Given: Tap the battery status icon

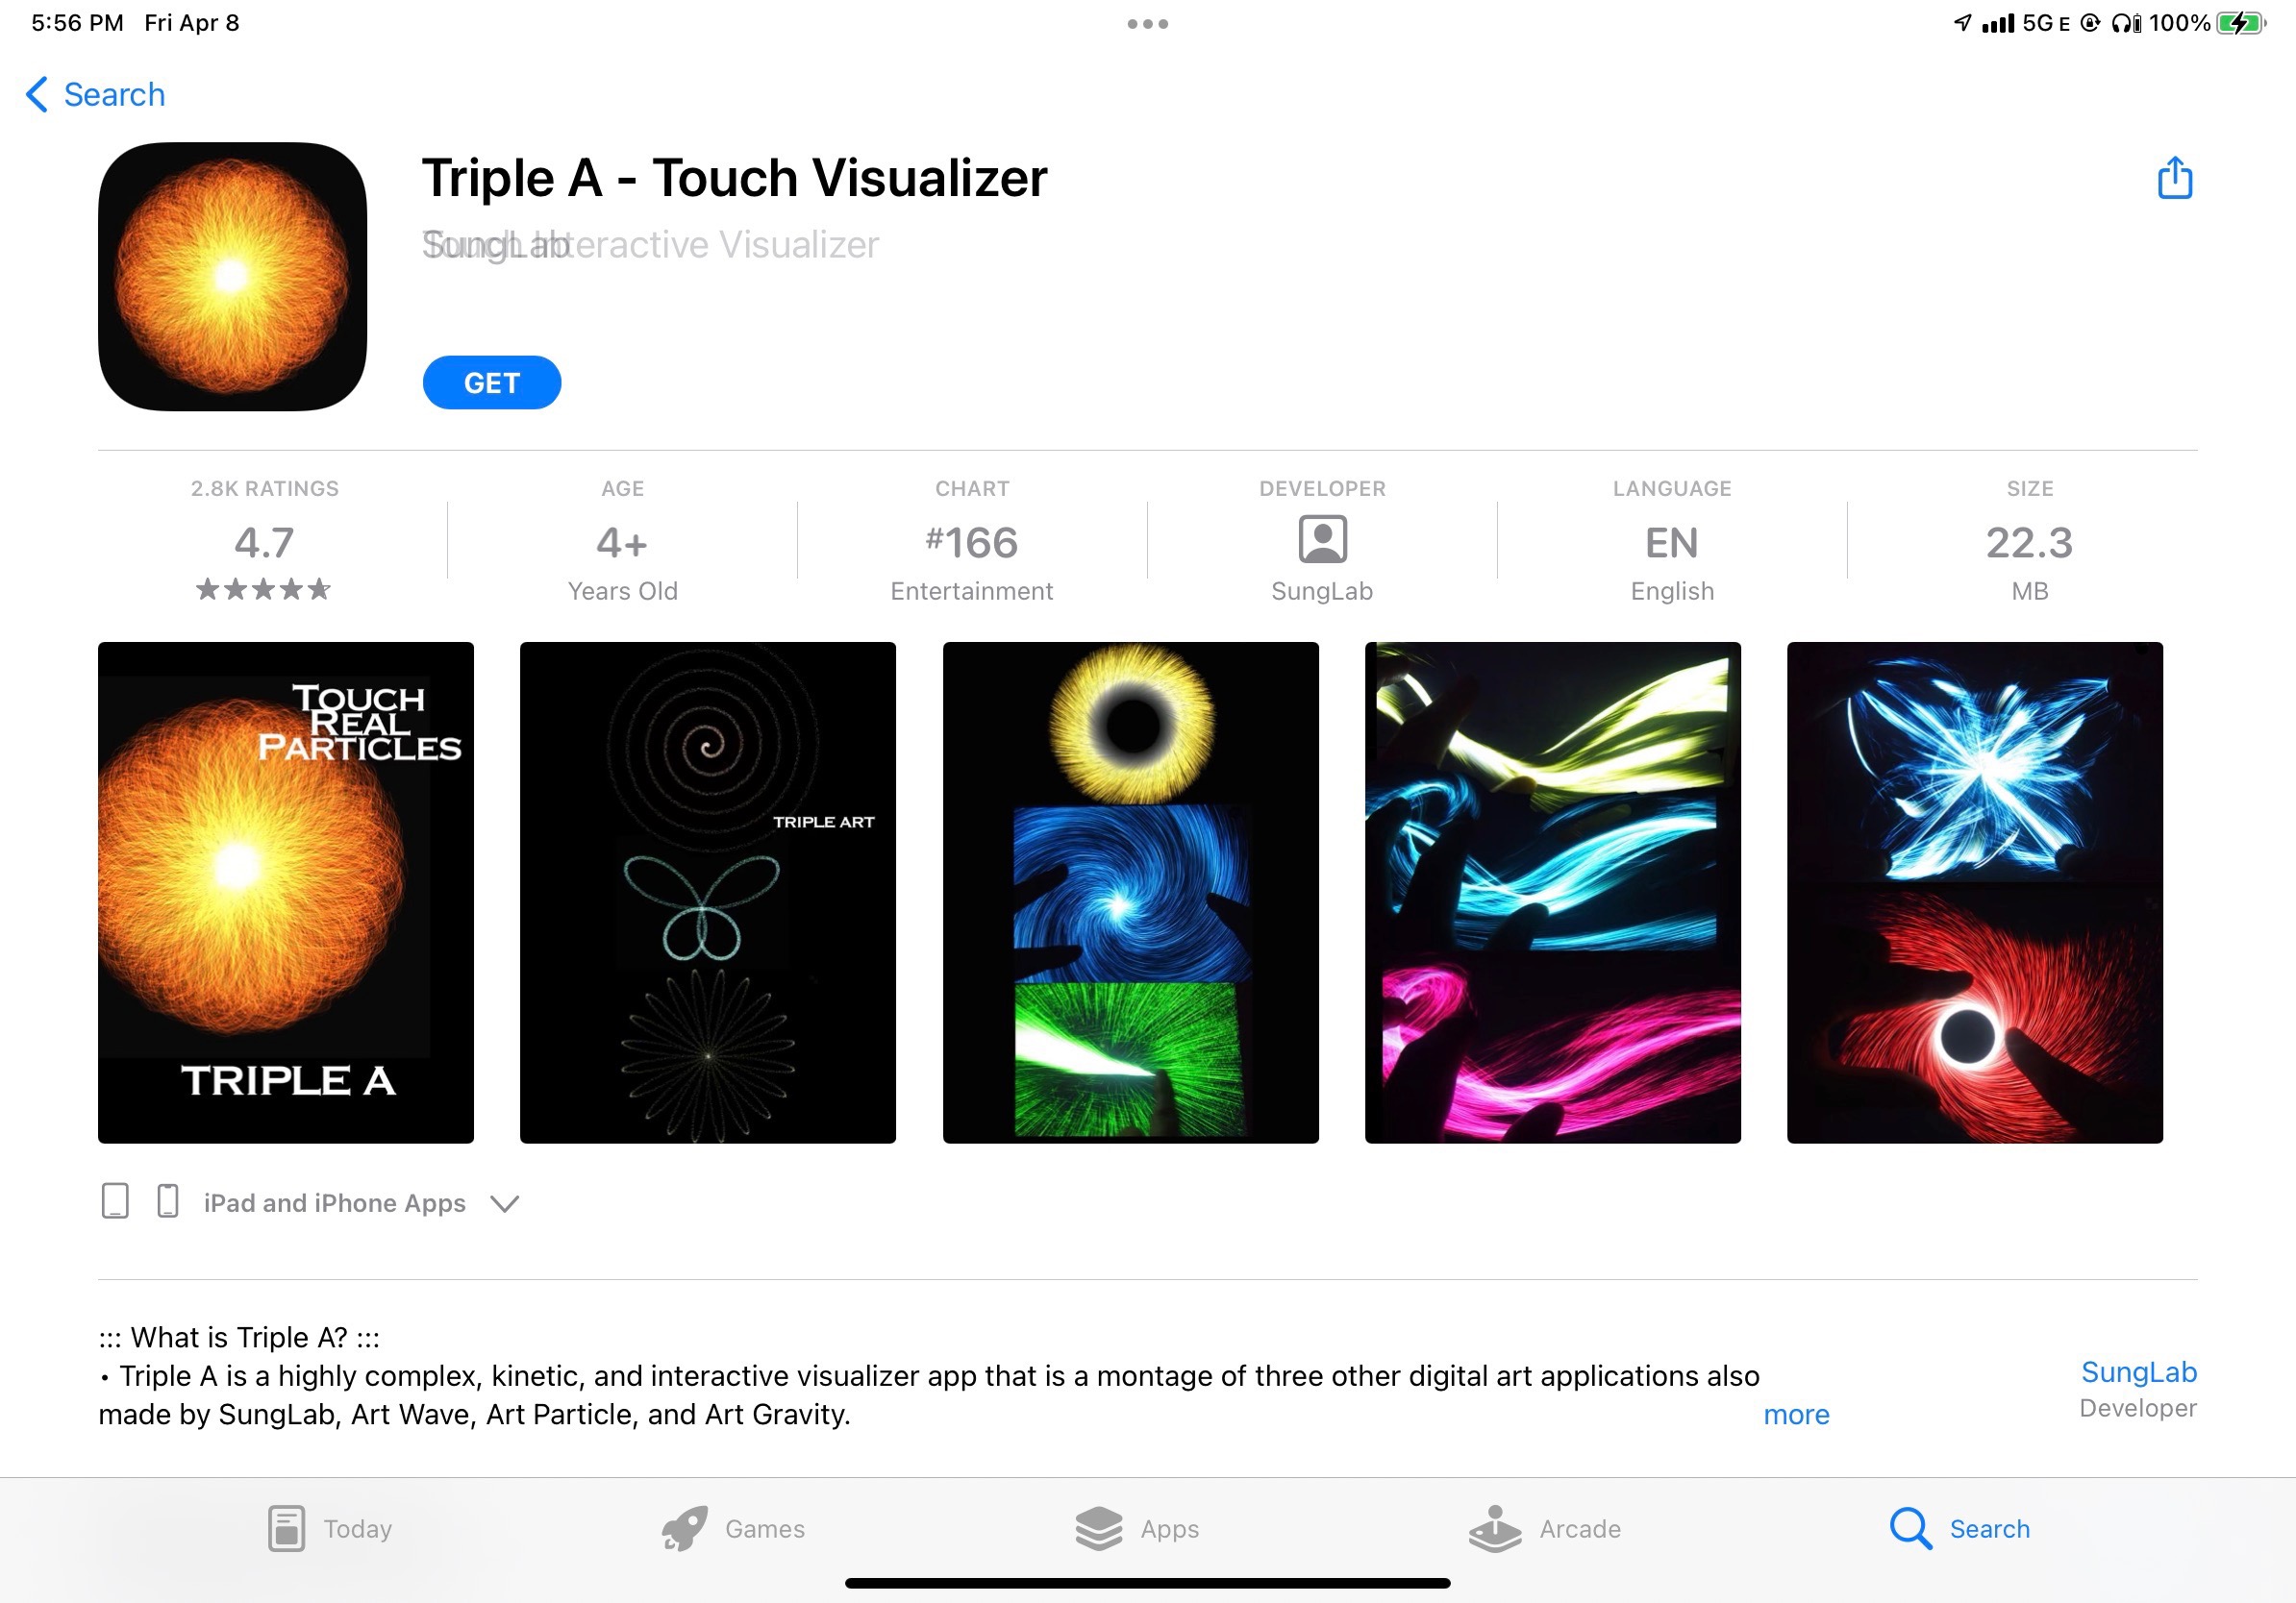Looking at the screenshot, I should 2241,23.
